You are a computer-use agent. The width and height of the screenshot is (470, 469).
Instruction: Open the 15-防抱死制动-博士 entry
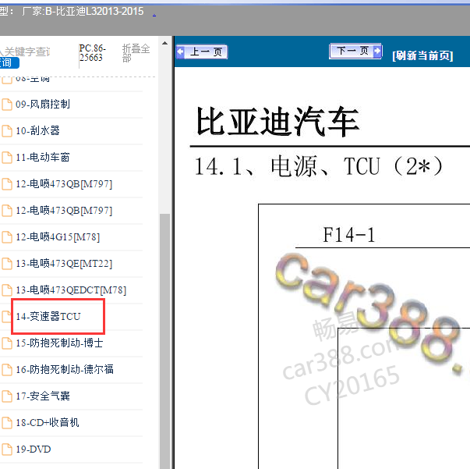coord(59,343)
